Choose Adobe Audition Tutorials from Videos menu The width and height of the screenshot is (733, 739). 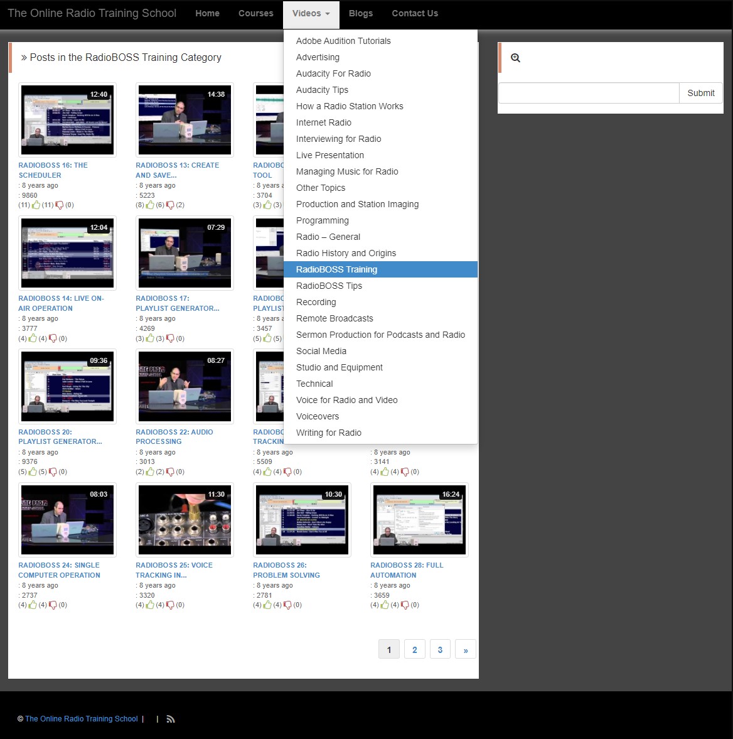pyautogui.click(x=381, y=41)
